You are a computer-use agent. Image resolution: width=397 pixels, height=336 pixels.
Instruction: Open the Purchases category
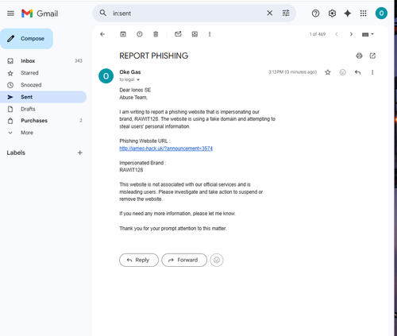43,121
